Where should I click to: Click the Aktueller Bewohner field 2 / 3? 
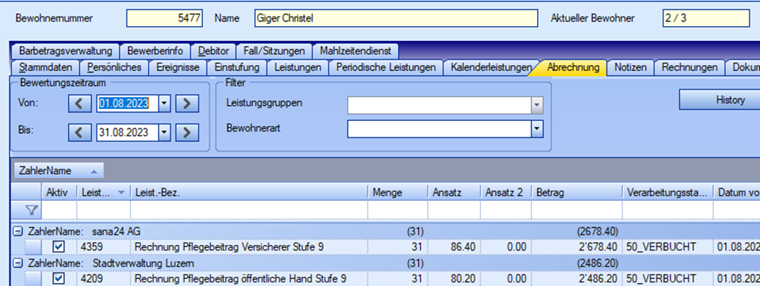tap(706, 19)
